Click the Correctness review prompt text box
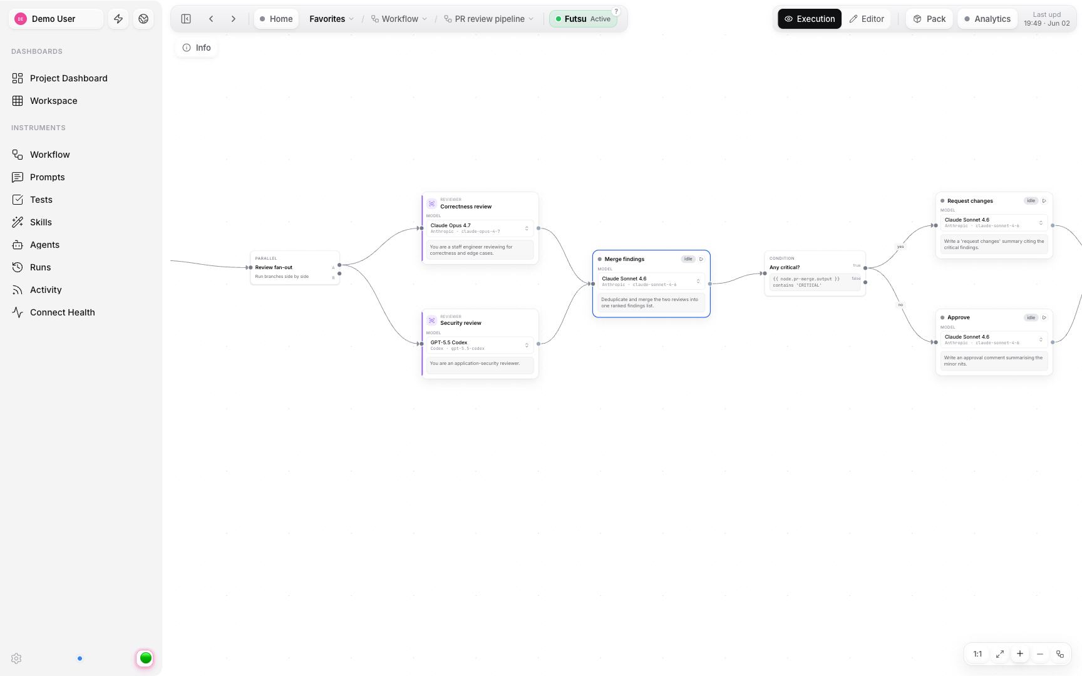 (480, 250)
